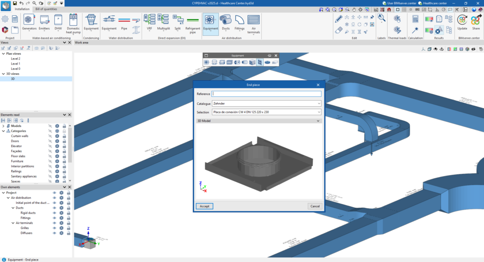
Task: Toggle visibility of Furniture category
Action: point(50,161)
